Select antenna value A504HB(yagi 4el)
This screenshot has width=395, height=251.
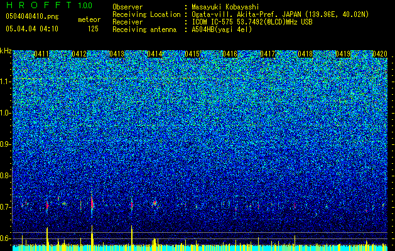[222, 29]
